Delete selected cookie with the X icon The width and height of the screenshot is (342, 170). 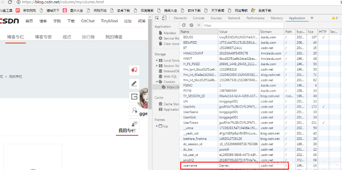[x=198, y=25]
